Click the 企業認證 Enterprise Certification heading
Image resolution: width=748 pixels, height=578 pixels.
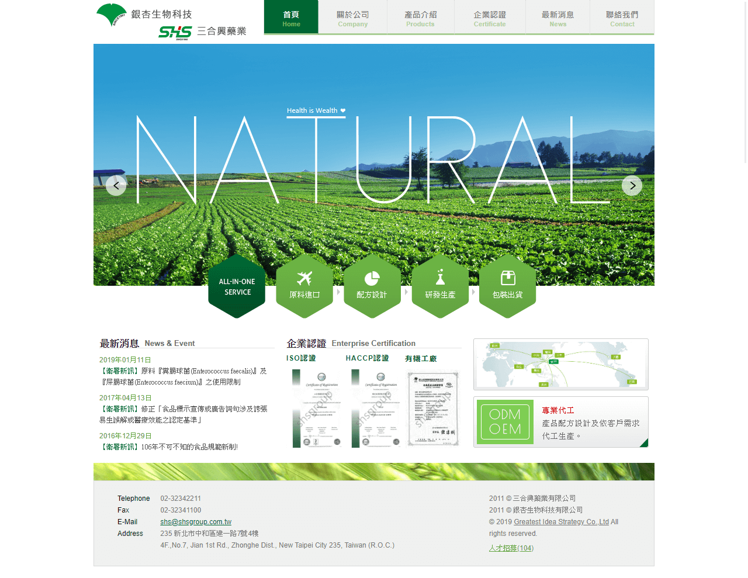coord(351,343)
